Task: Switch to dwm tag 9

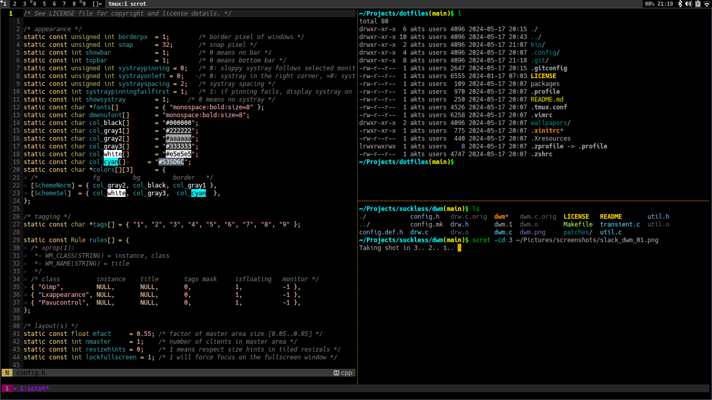Action: [x=83, y=4]
